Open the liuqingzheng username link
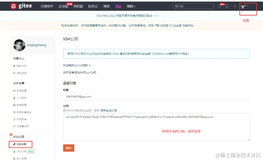Viewport: 263px width, 160px height. (37, 45)
